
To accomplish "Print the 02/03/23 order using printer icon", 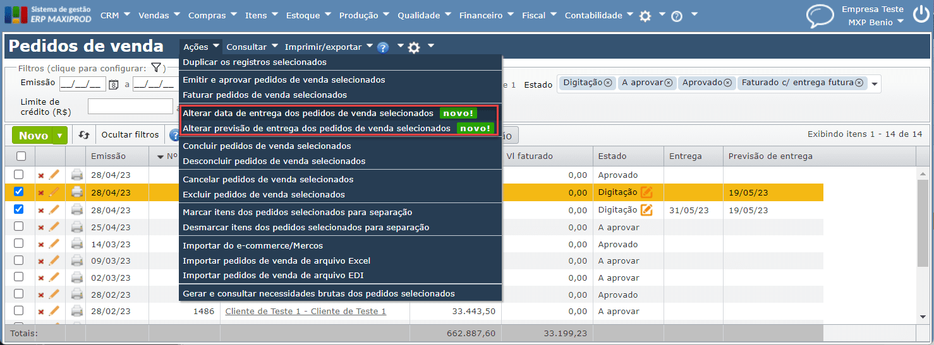I will pos(76,277).
